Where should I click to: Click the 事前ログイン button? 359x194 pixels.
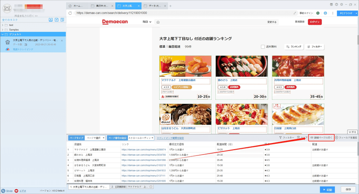(306, 13)
